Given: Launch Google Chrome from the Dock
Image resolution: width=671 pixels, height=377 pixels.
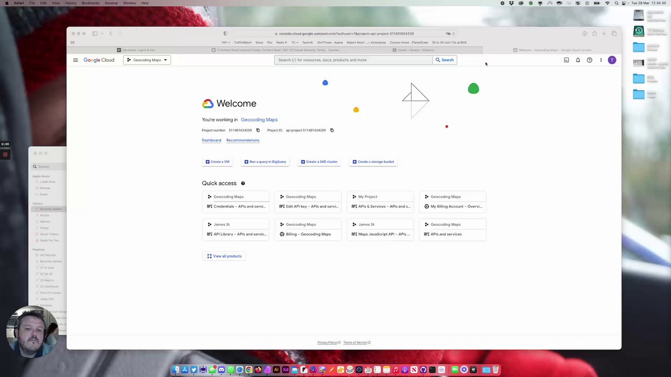Looking at the screenshot, I should click(x=249, y=370).
